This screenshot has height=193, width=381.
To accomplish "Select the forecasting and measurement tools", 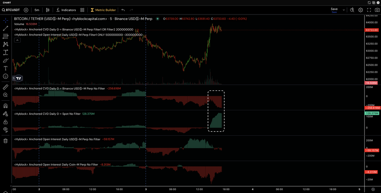I will click(5, 52).
